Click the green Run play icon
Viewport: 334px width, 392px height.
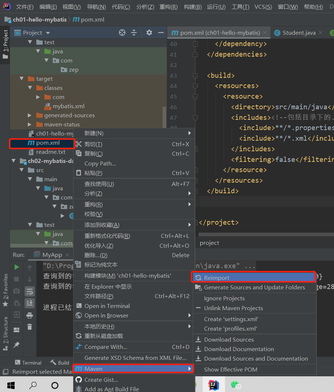[16, 267]
